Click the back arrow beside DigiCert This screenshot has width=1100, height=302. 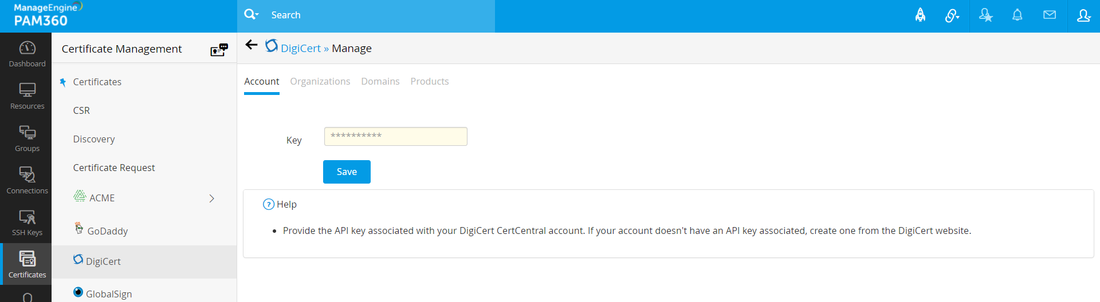coord(251,45)
